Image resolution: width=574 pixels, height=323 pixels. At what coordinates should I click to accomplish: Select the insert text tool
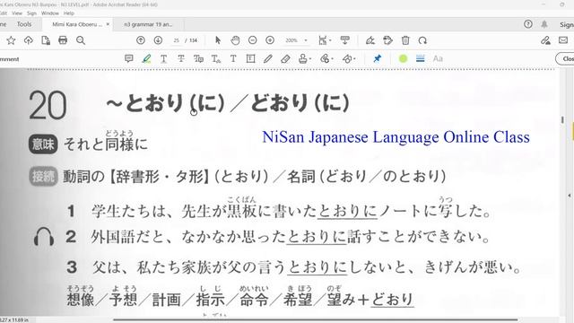pyautogui.click(x=215, y=58)
